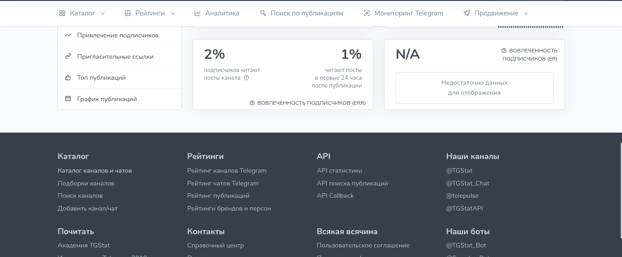Click the rocket icon beside Продвижение
Screen dimensions: 622x257
tap(467, 13)
